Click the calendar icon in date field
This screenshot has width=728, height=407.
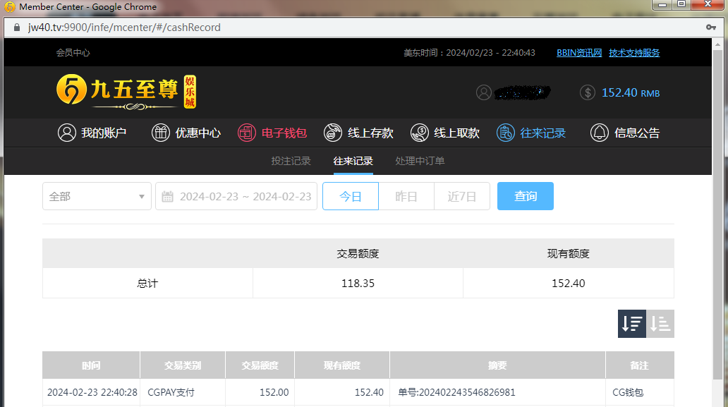[x=167, y=196]
